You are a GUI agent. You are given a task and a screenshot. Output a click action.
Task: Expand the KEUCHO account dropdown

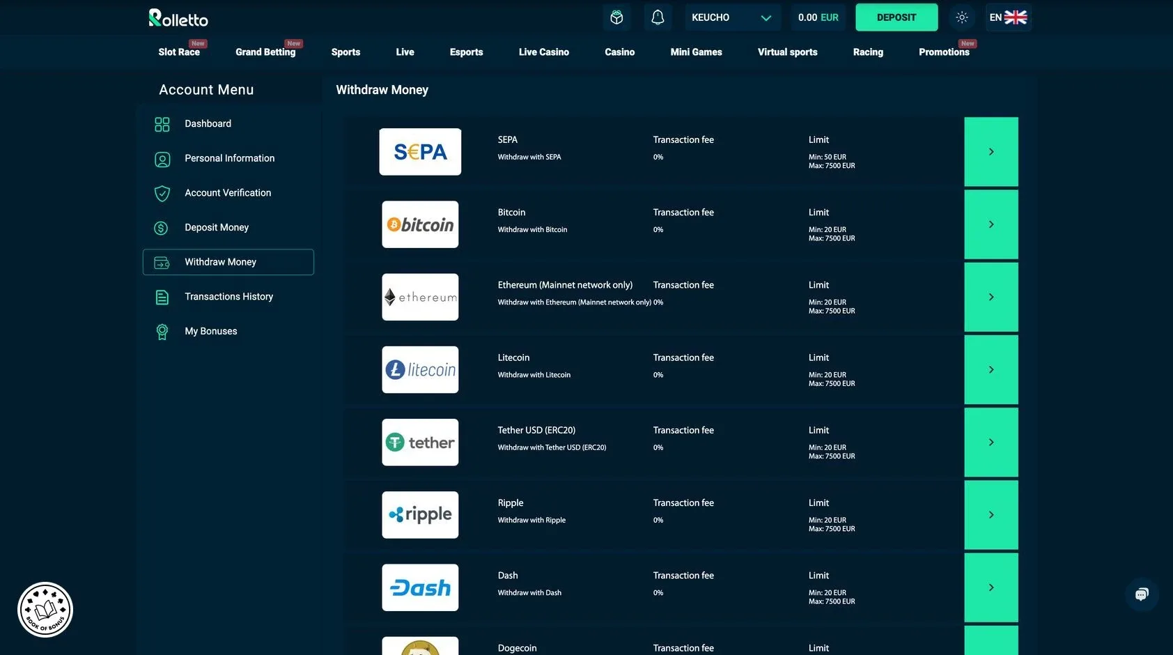733,17
